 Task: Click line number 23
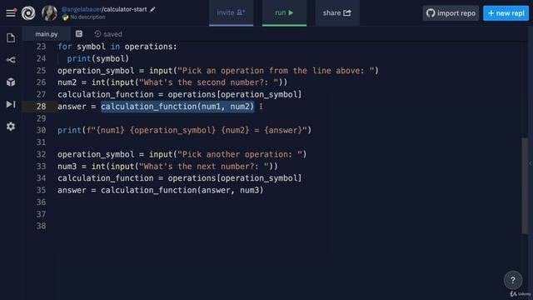point(41,47)
